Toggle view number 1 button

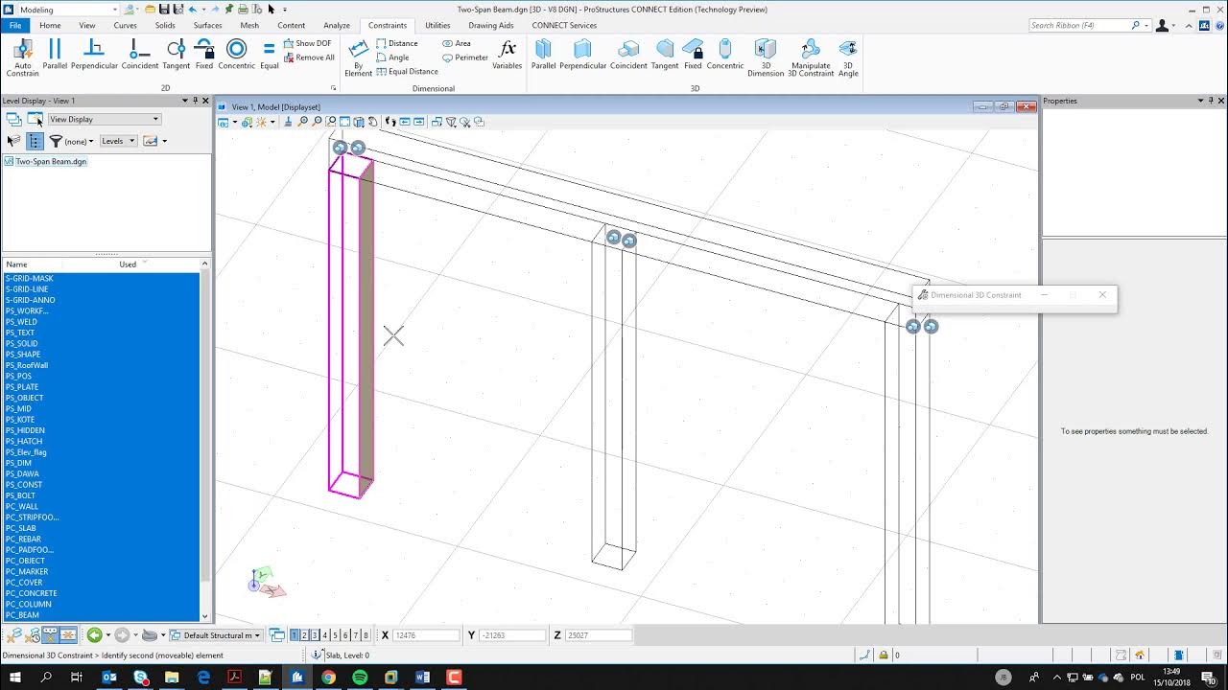click(295, 635)
